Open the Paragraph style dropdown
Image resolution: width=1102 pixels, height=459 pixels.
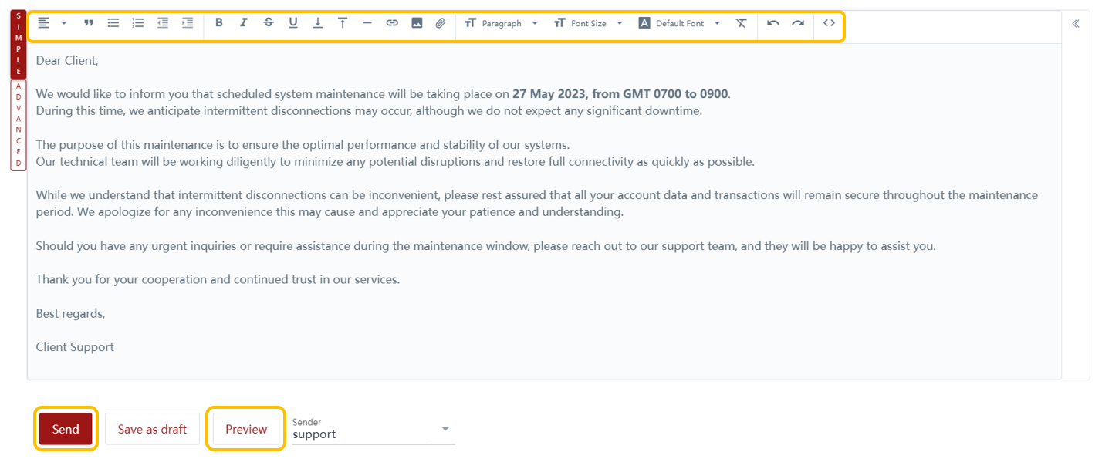(502, 23)
